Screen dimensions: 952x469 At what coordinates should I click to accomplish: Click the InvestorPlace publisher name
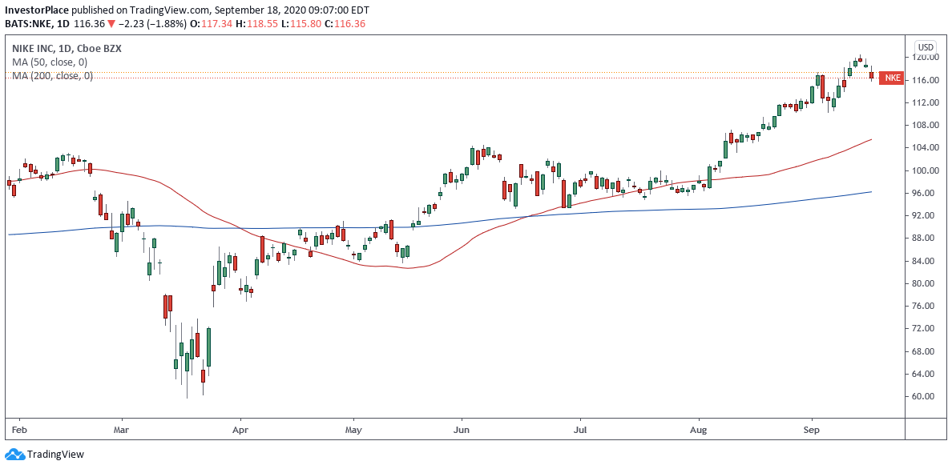[36, 11]
